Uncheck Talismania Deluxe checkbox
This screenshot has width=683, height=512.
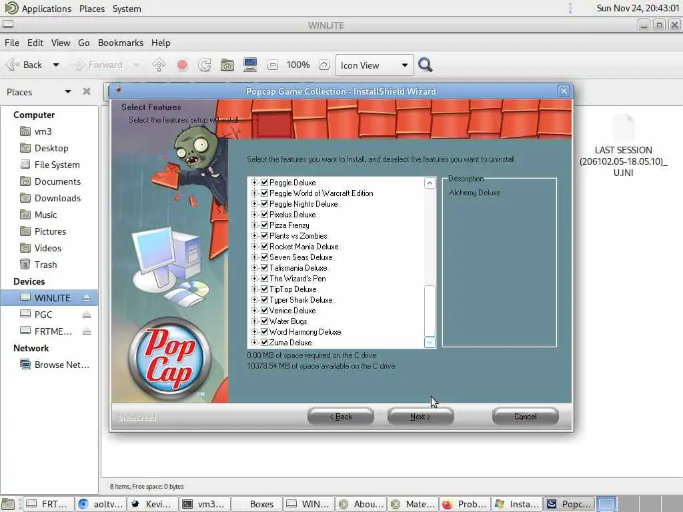[x=264, y=268]
